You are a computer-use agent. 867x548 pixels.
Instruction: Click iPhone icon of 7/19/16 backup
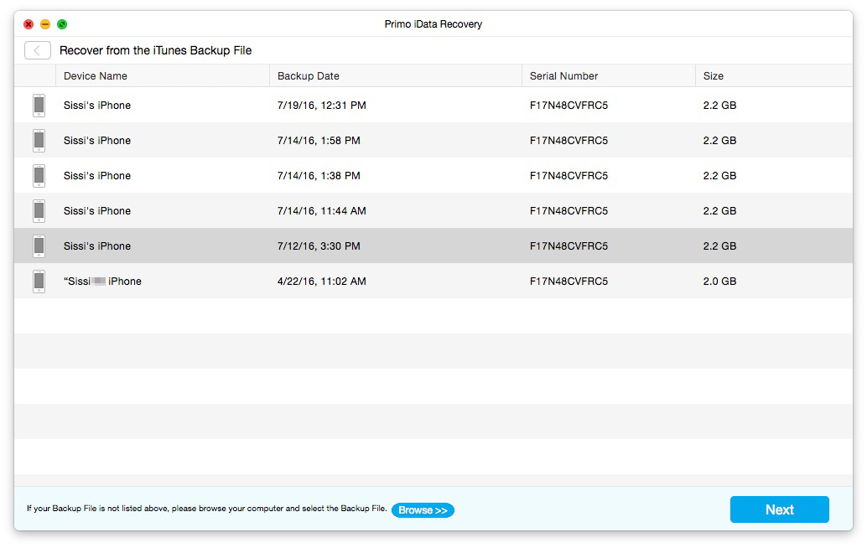click(39, 106)
